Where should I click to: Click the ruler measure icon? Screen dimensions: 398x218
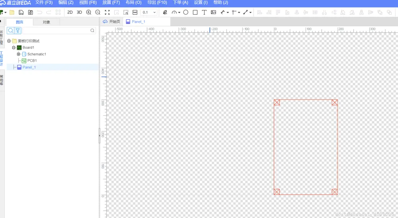pyautogui.click(x=135, y=12)
